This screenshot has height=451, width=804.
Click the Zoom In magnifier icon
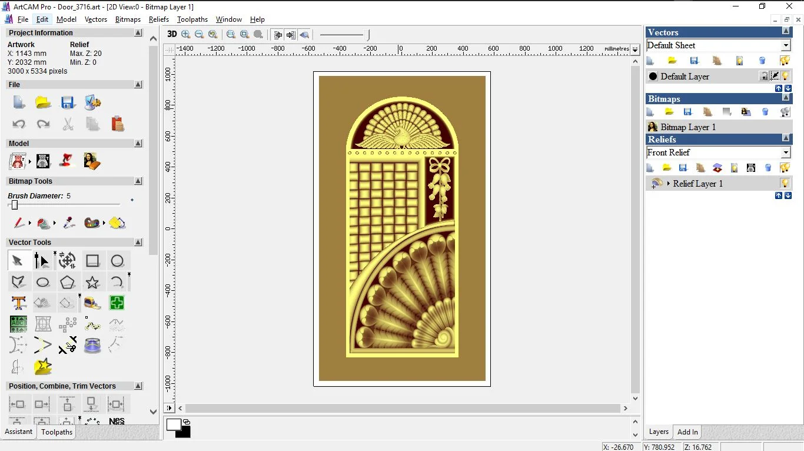[186, 34]
